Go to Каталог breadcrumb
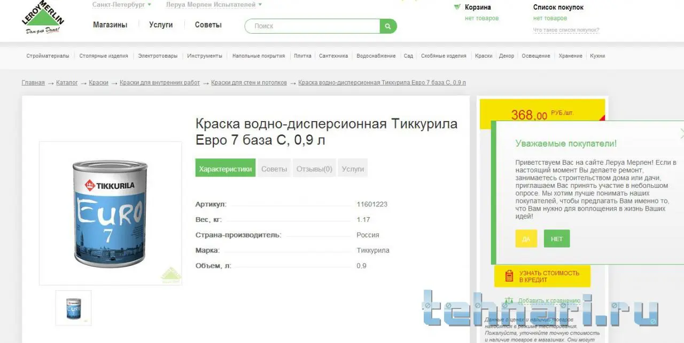This screenshot has width=684, height=343. [x=67, y=83]
